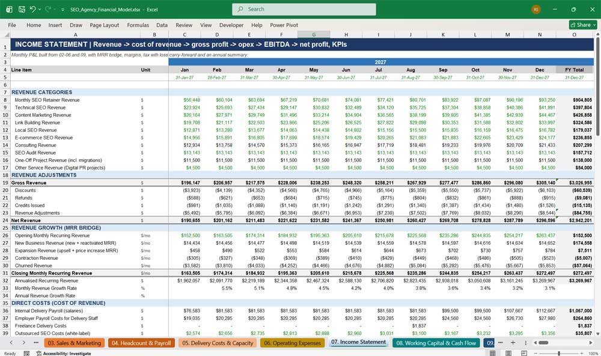Image resolution: width=601 pixels, height=356 pixels.
Task: Click the horizontal scrollbar thumb
Action: tap(543, 343)
